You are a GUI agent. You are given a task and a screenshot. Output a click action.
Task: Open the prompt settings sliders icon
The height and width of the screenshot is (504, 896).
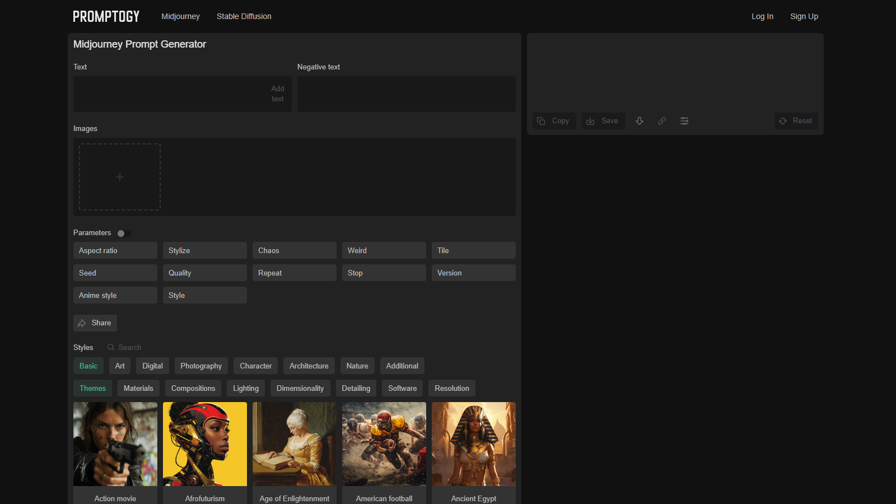684,121
